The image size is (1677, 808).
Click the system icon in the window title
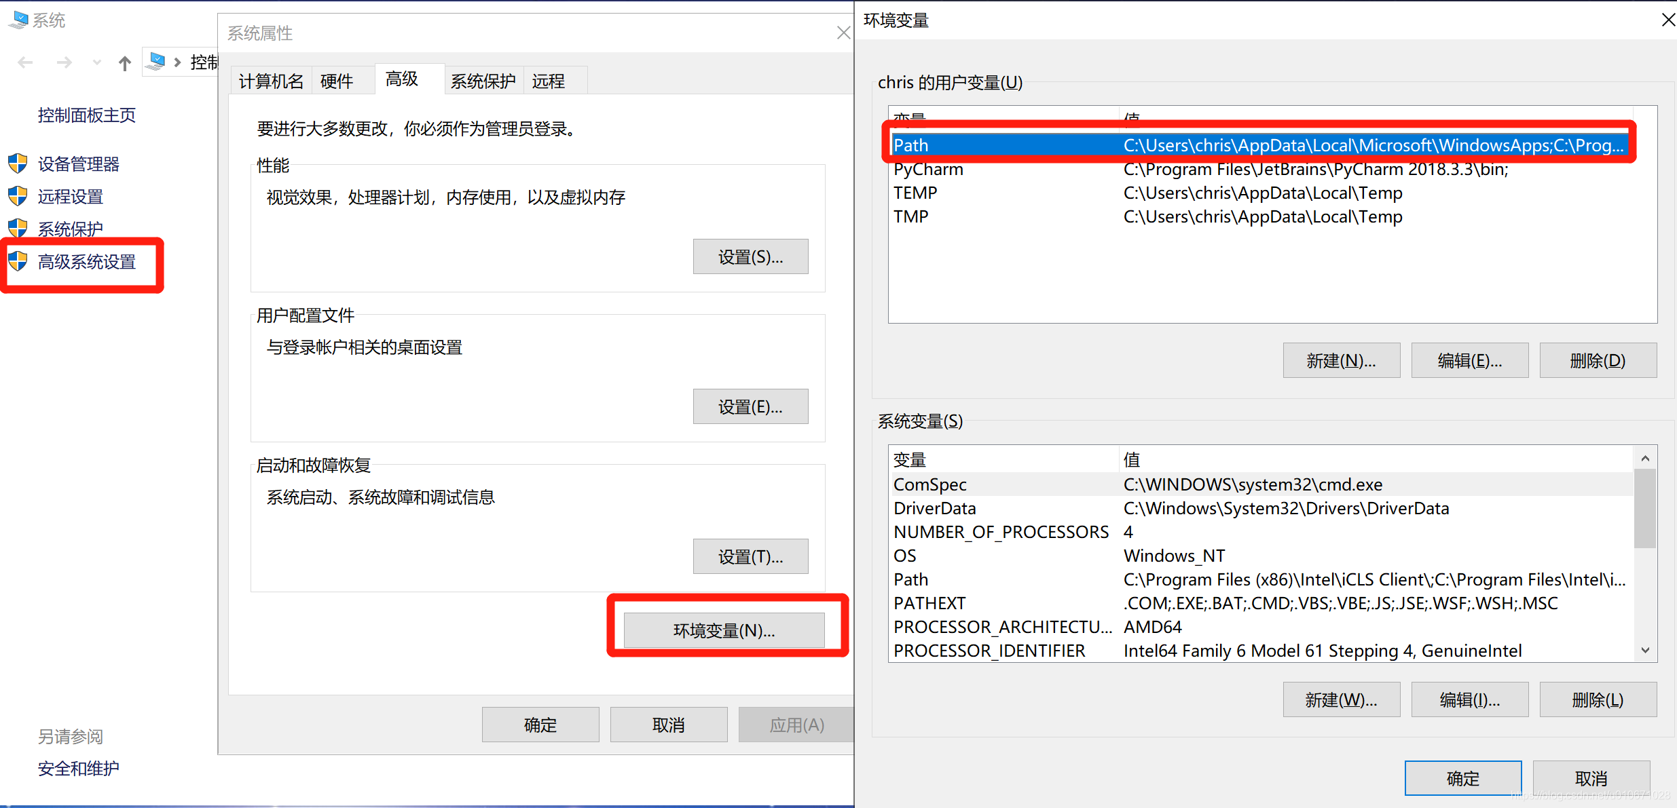click(18, 20)
